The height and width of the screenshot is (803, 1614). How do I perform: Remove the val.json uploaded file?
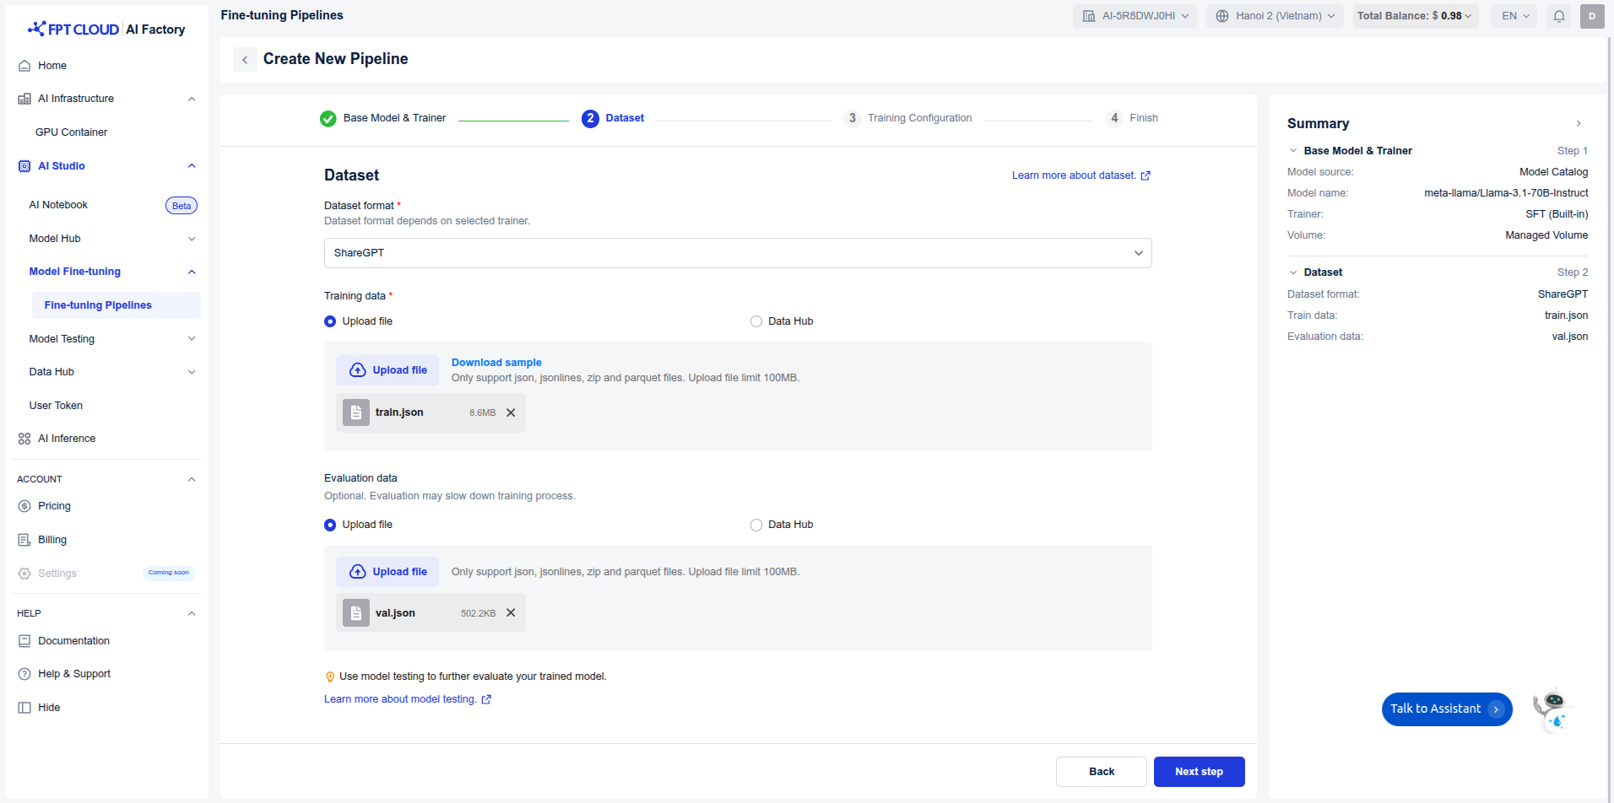click(511, 613)
